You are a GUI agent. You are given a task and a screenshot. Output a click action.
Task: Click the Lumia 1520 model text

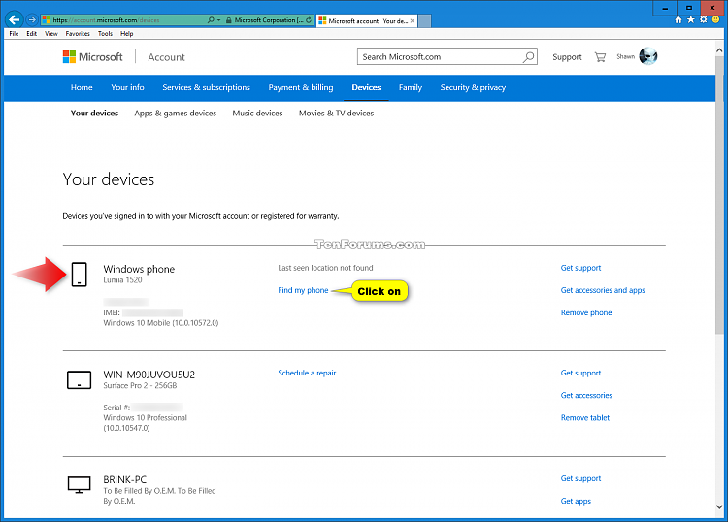coord(122,279)
